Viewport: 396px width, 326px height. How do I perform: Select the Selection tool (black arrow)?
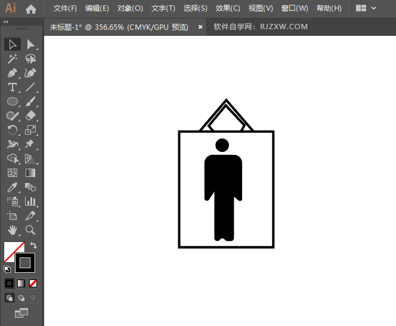click(13, 45)
